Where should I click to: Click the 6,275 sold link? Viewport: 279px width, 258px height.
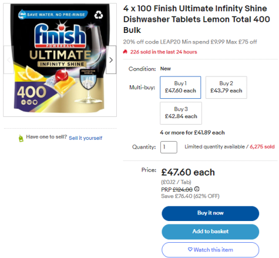point(262,147)
